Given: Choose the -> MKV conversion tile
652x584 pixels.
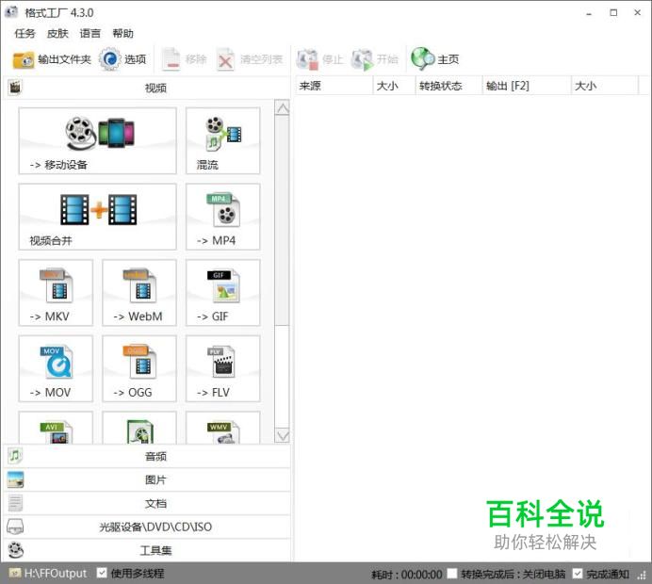Looking at the screenshot, I should [x=56, y=293].
